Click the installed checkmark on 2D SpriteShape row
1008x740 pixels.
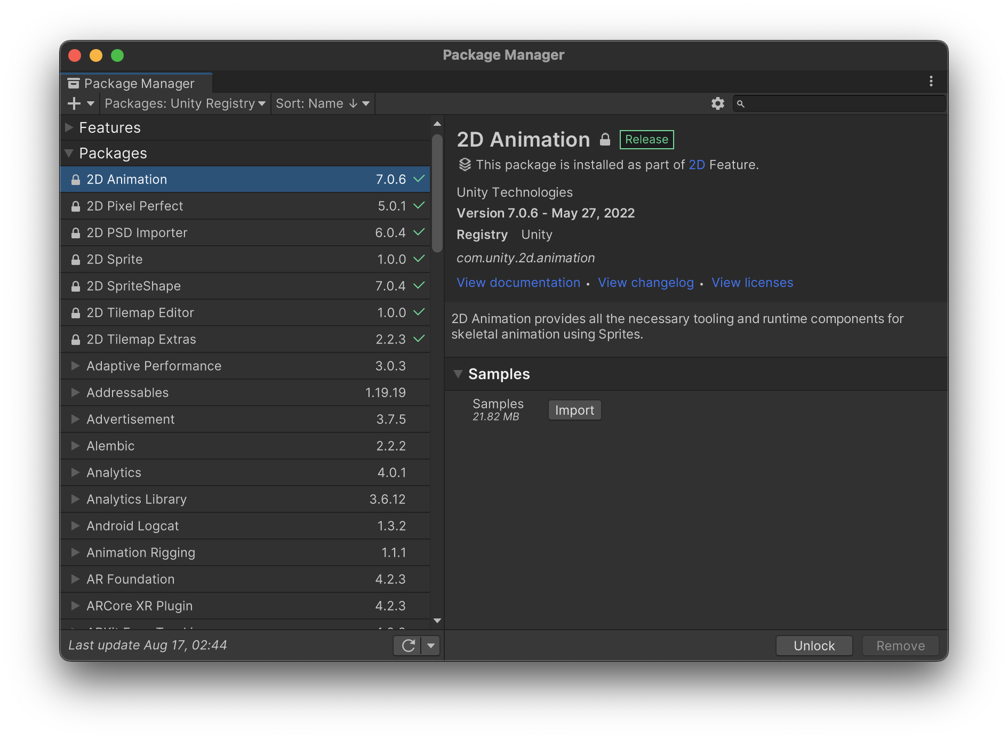tap(419, 285)
